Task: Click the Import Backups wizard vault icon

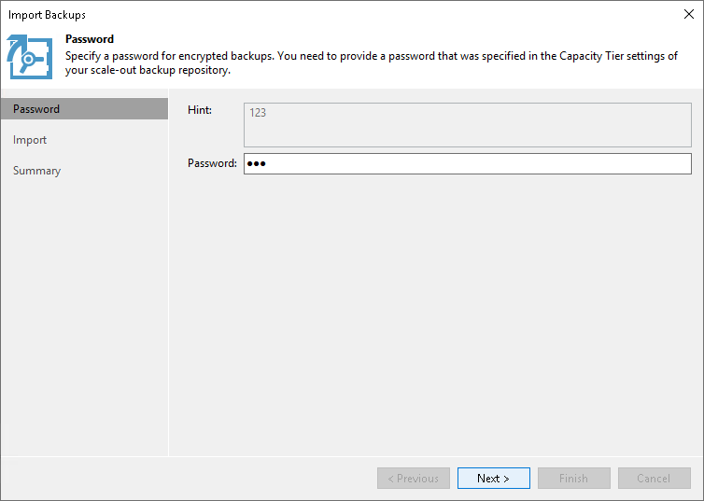Action: (x=30, y=58)
